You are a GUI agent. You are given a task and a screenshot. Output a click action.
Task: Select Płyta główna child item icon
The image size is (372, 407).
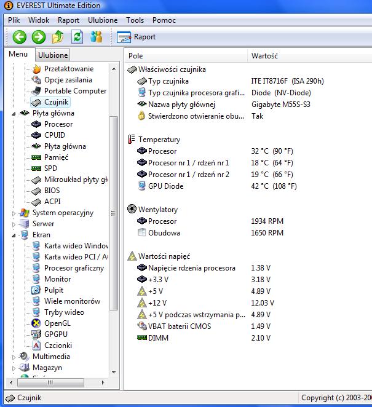coord(36,146)
